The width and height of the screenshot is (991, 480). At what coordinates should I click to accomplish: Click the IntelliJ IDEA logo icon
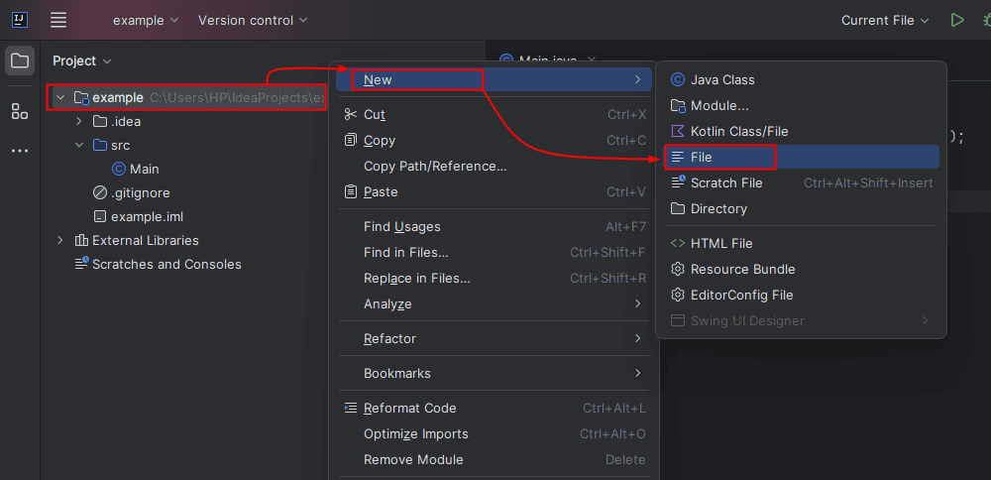click(20, 20)
